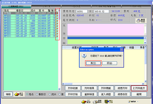This screenshot has width=153, height=104.
Task: Expand the 通訊家 dropdown arrow
Action: point(138,102)
